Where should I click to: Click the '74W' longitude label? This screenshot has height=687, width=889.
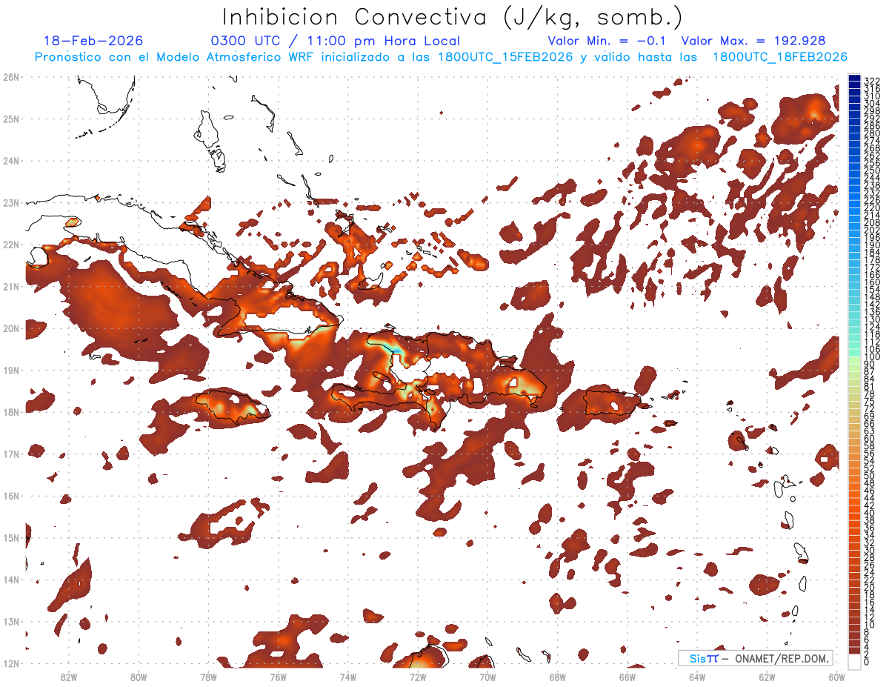(x=348, y=677)
